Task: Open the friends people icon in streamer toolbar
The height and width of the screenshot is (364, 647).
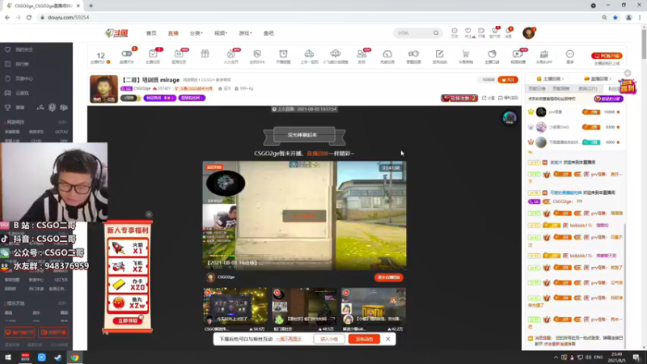Action: pyautogui.click(x=362, y=54)
